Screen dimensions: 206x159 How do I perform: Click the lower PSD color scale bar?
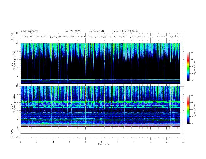[188, 109]
